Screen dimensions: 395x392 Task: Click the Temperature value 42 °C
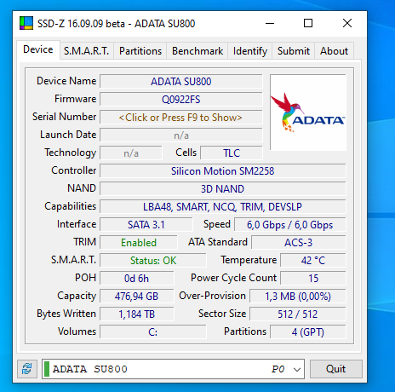pyautogui.click(x=313, y=261)
